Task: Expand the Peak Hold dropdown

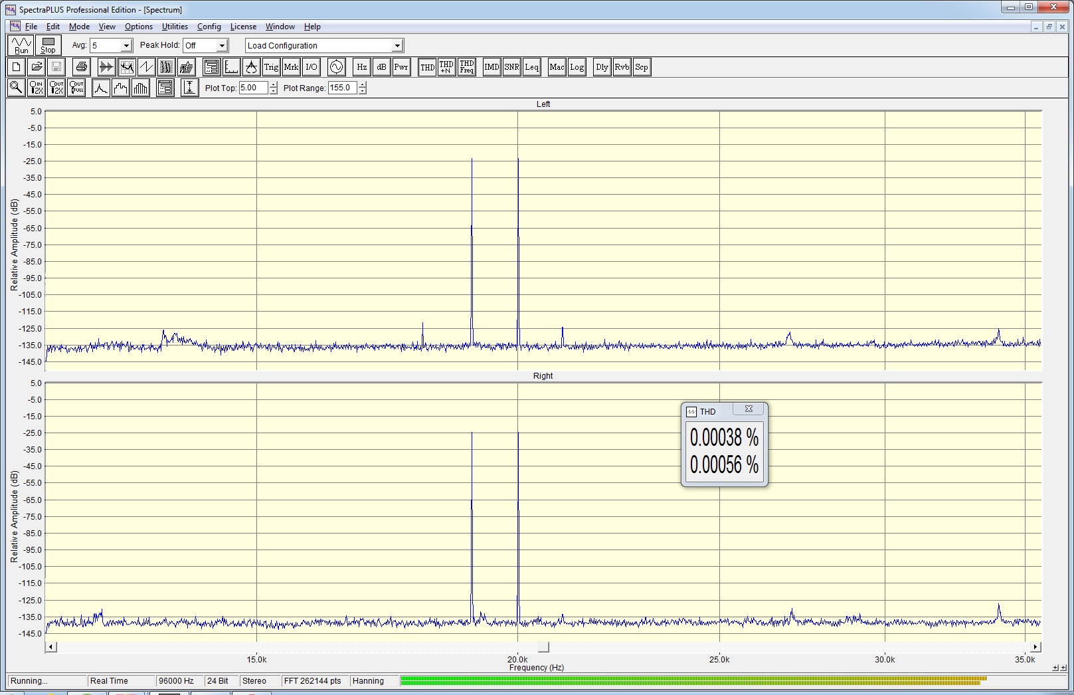Action: 222,46
